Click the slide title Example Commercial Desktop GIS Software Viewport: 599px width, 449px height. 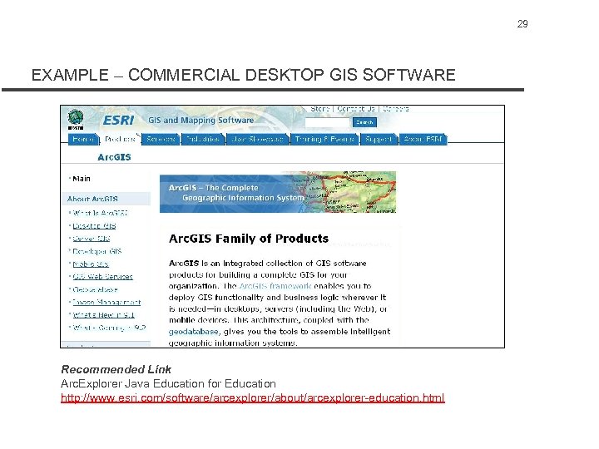click(x=243, y=75)
